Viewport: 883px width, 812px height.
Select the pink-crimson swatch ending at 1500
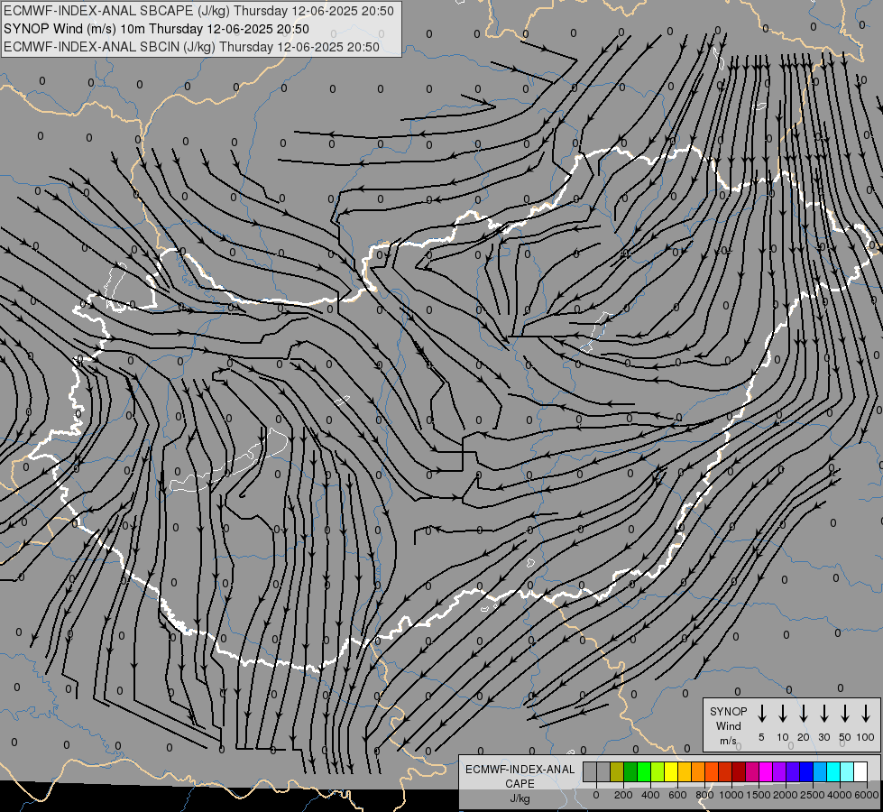752,771
